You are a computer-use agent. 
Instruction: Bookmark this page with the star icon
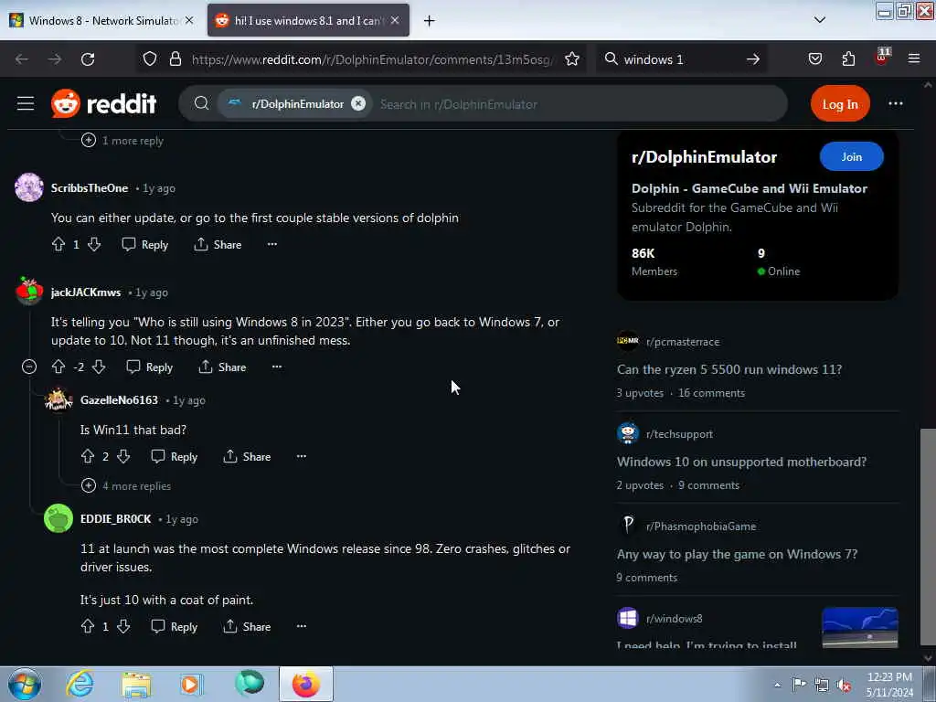[x=572, y=59]
